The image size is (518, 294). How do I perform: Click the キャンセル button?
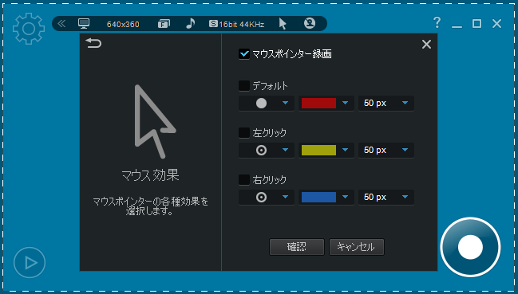coord(357,247)
